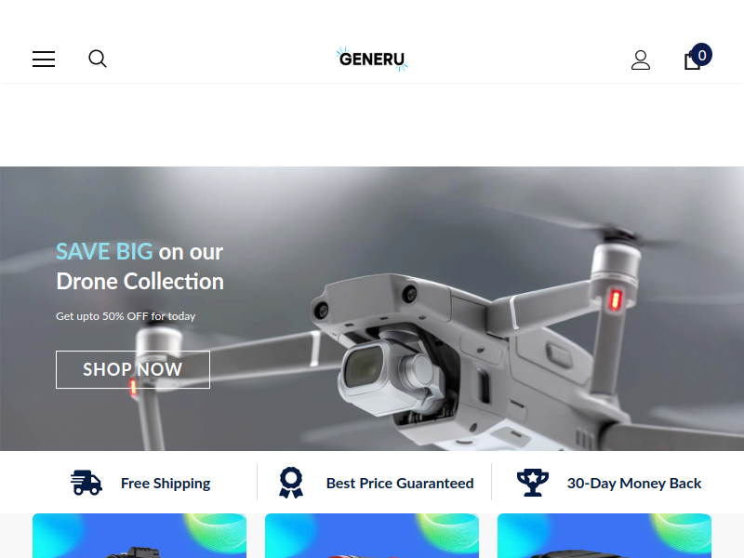Open the shopping bag cart
The image size is (744, 558).
[x=692, y=60]
